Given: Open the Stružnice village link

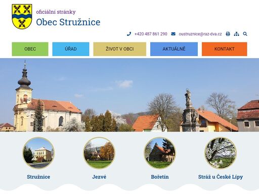Looking at the screenshot, I should click(38, 177).
